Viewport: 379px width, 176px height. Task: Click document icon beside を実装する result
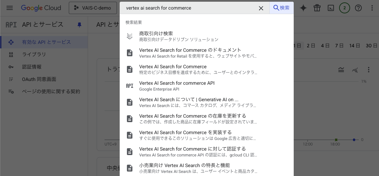(x=130, y=135)
